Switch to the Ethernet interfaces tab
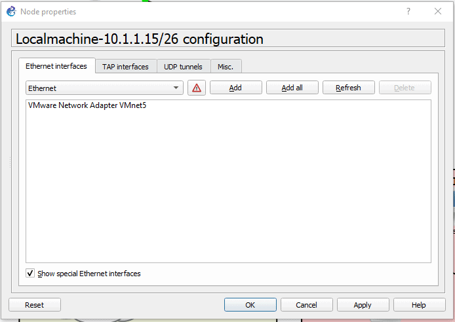455x322 pixels. [56, 66]
